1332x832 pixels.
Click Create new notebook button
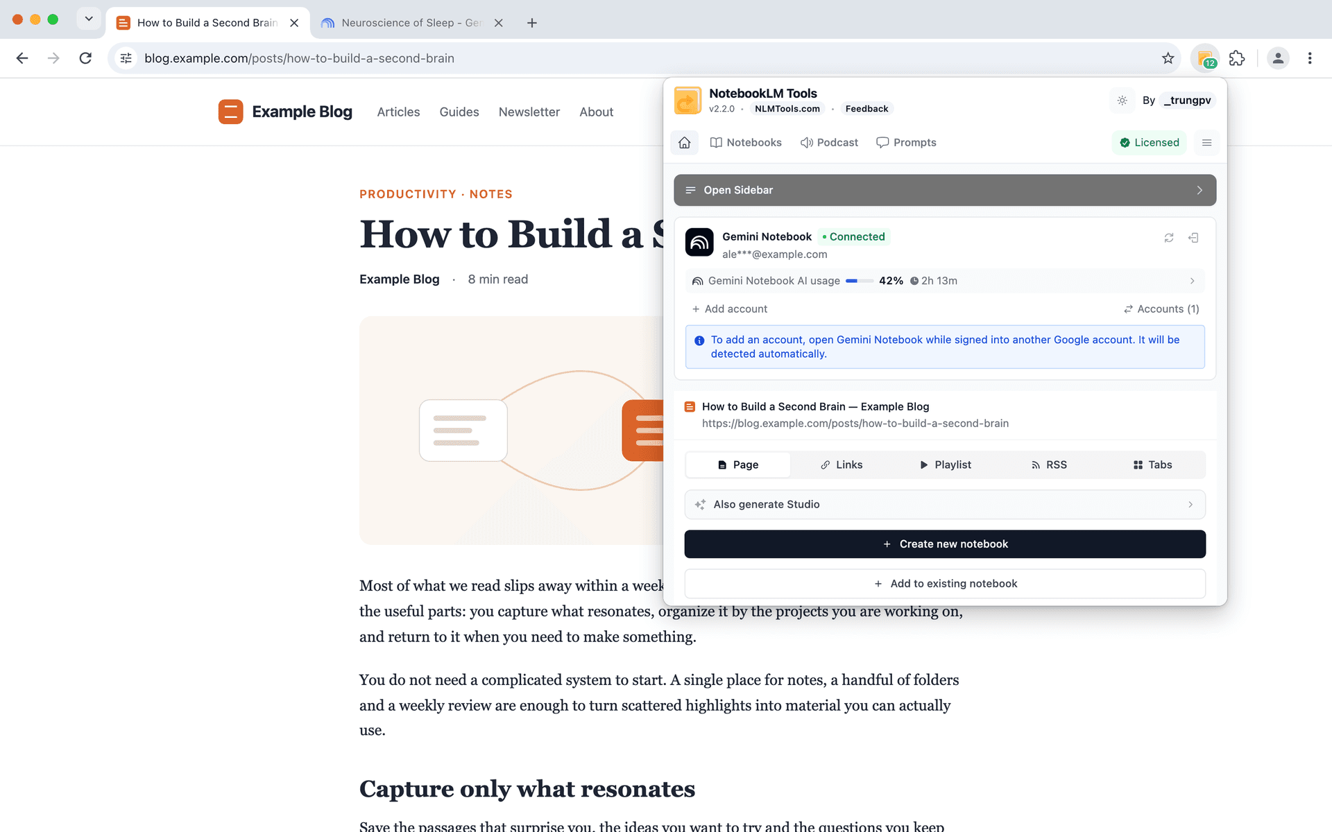click(x=945, y=544)
